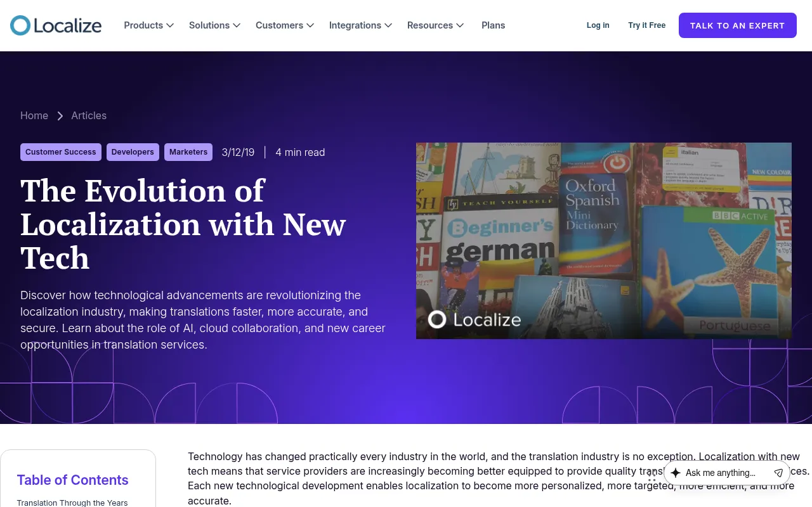This screenshot has height=507, width=812.
Task: Click the send arrow icon in chat box
Action: tap(778, 473)
